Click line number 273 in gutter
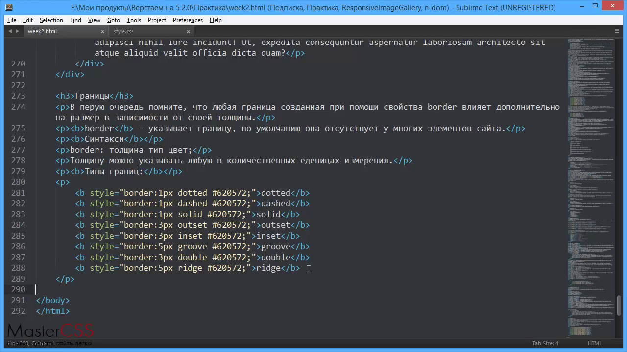Image resolution: width=627 pixels, height=352 pixels. (x=18, y=96)
